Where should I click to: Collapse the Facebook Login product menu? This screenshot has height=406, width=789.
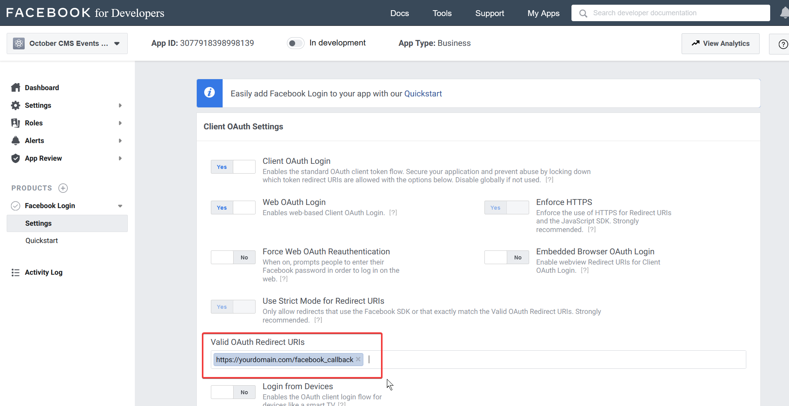120,206
